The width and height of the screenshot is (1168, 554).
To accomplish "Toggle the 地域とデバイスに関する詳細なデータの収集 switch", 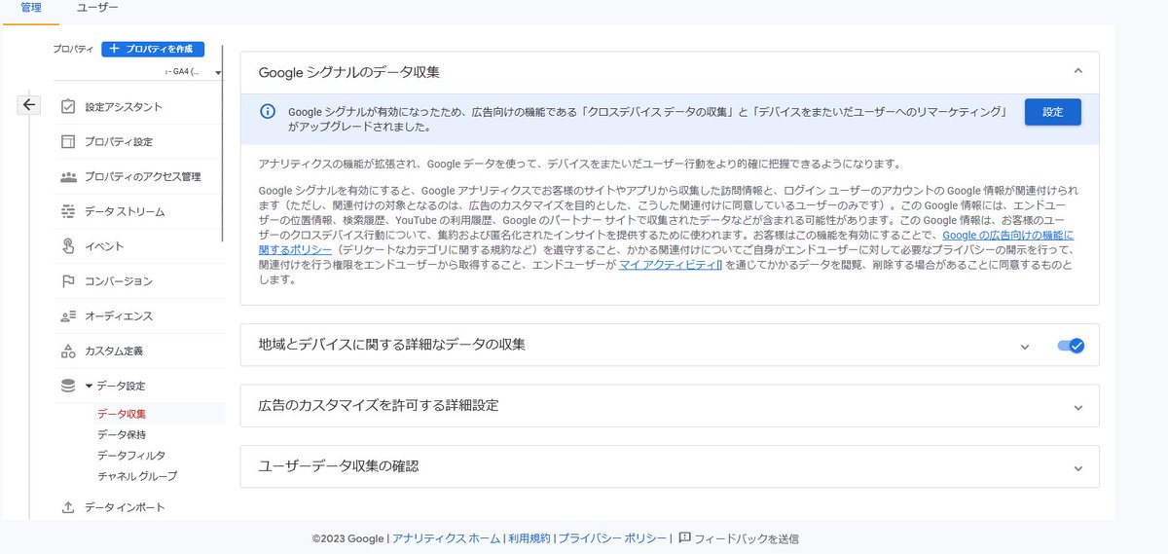I will (x=1071, y=346).
